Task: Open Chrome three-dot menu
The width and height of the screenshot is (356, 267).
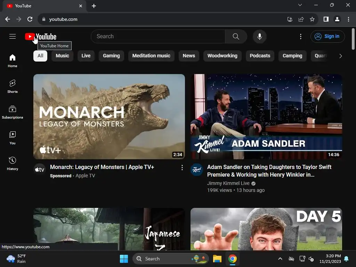Action: [348, 19]
